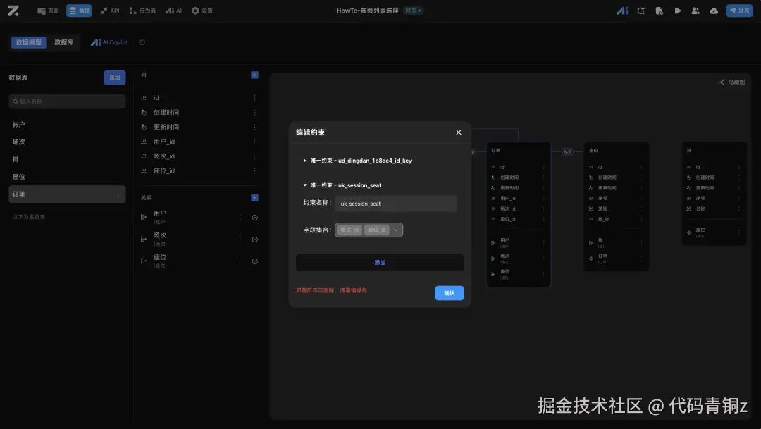The width and height of the screenshot is (761, 429).
Task: Click the 约束名称 input field
Action: 396,204
